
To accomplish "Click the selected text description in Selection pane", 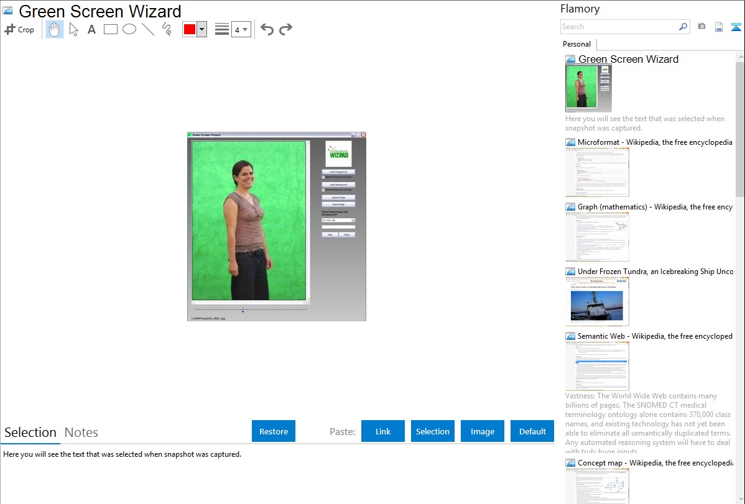I will click(122, 454).
